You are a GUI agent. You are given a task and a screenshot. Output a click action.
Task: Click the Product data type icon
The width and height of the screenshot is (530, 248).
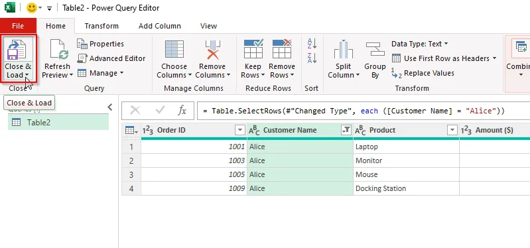360,131
